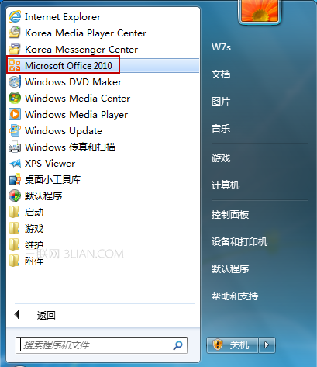
Task: Open 计算机 in right pane
Action: 226,185
